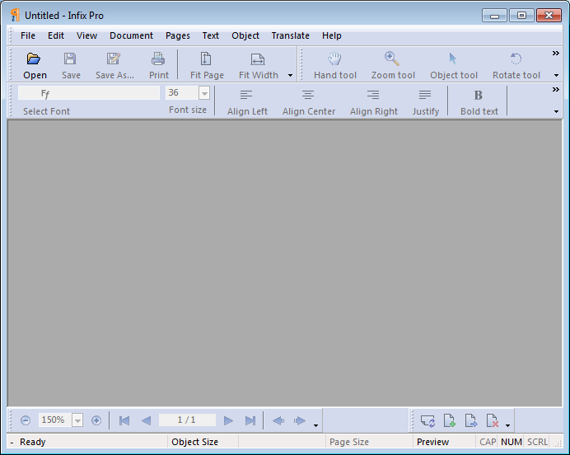The width and height of the screenshot is (570, 455).
Task: Click the Fit Page icon
Action: point(207,59)
